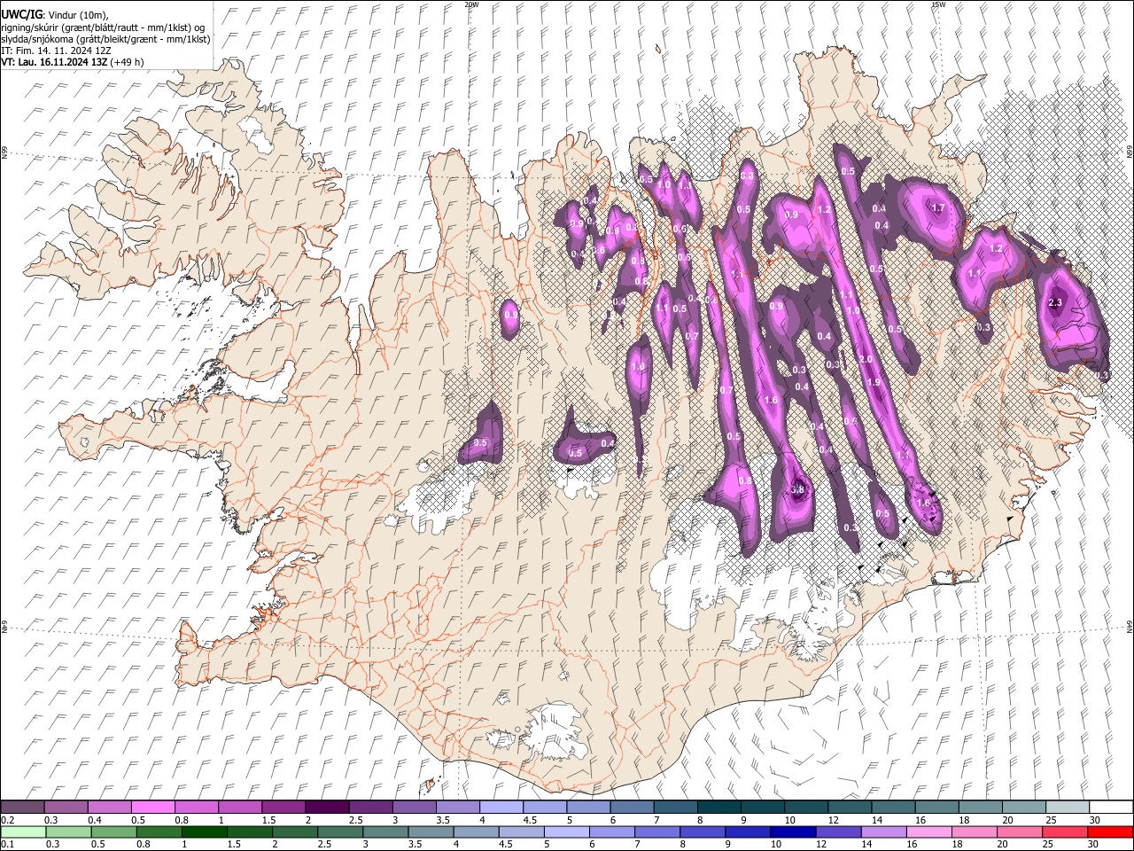Select upper scale white swatch after 30
The width and height of the screenshot is (1134, 851).
(1111, 807)
